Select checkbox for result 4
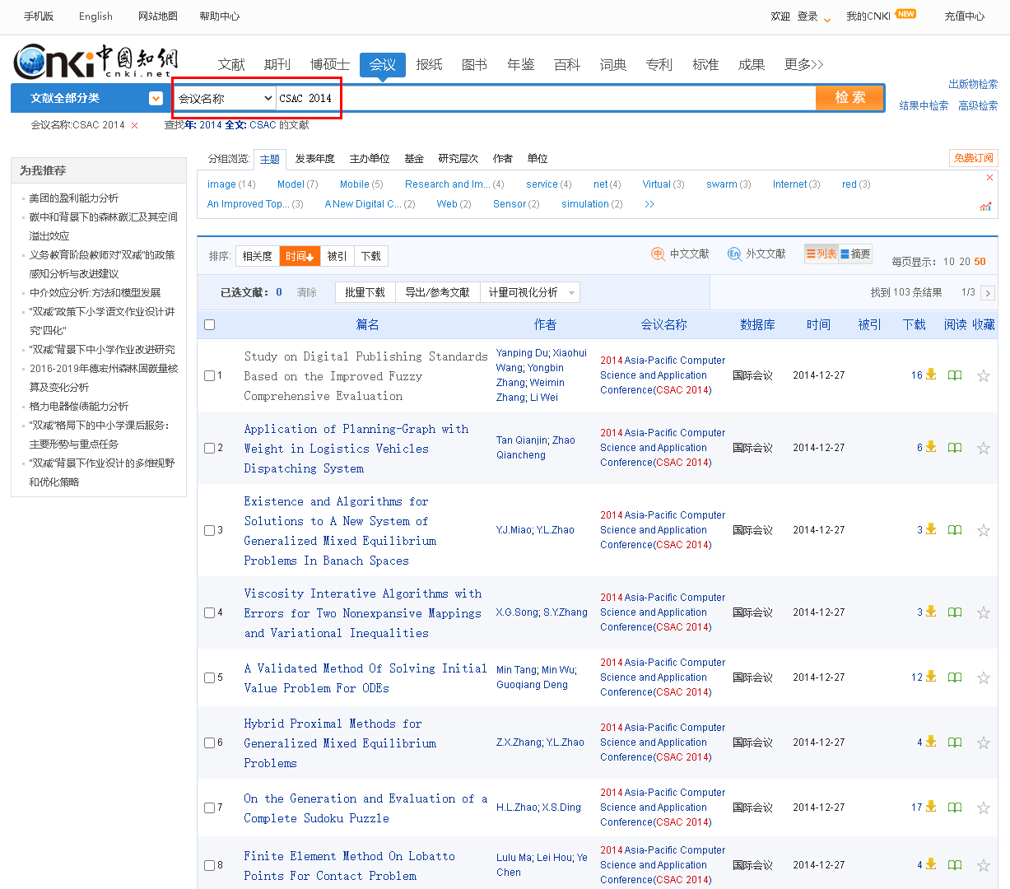Screen dimensions: 1010x889 point(209,612)
